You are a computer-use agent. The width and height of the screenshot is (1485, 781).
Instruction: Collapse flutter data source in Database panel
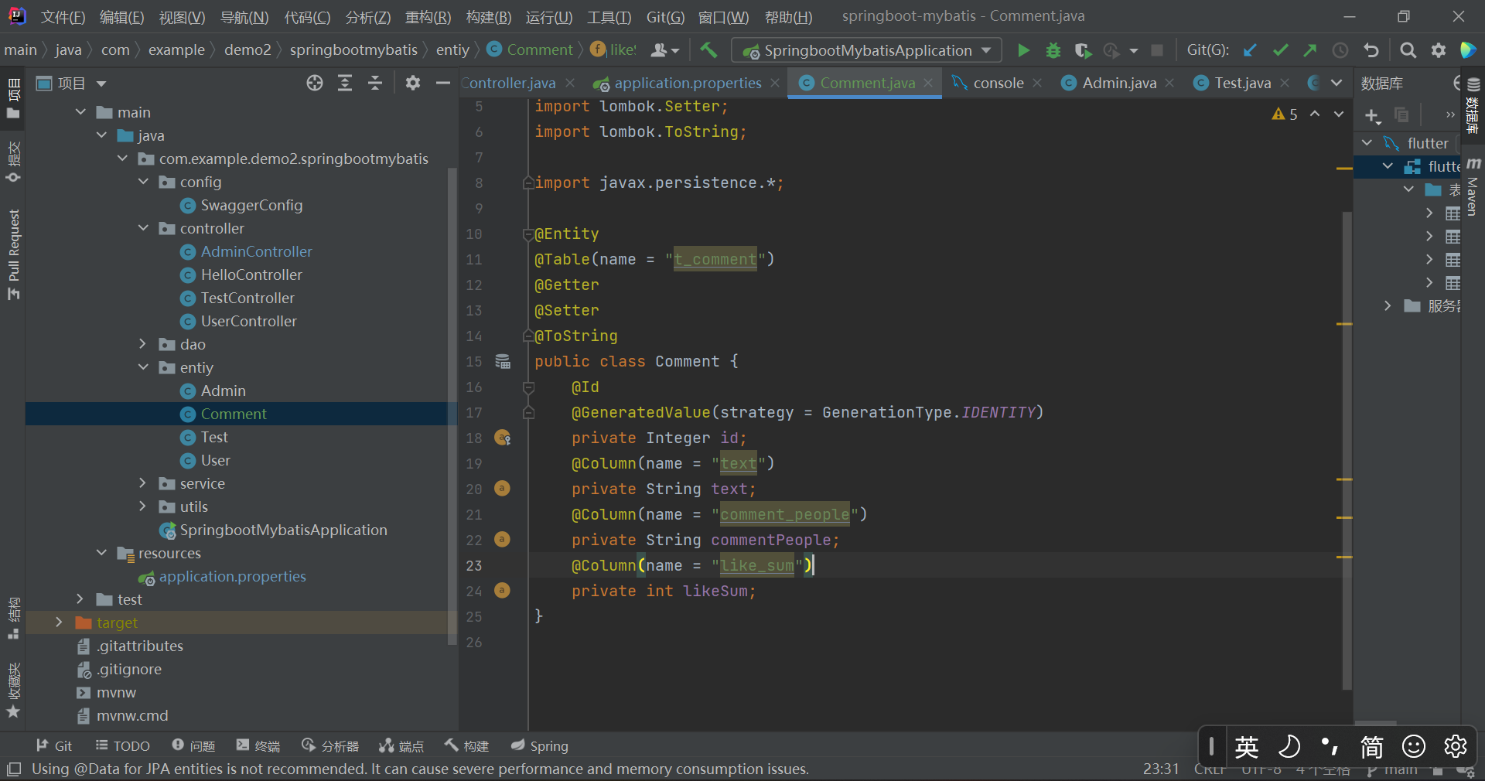click(1367, 143)
